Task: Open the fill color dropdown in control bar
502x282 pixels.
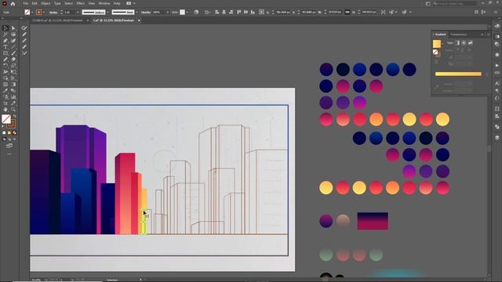Action: point(32,13)
